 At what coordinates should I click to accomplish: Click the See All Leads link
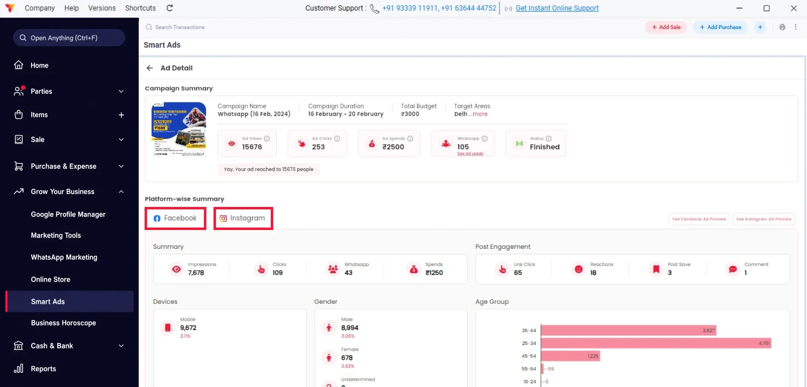[470, 154]
